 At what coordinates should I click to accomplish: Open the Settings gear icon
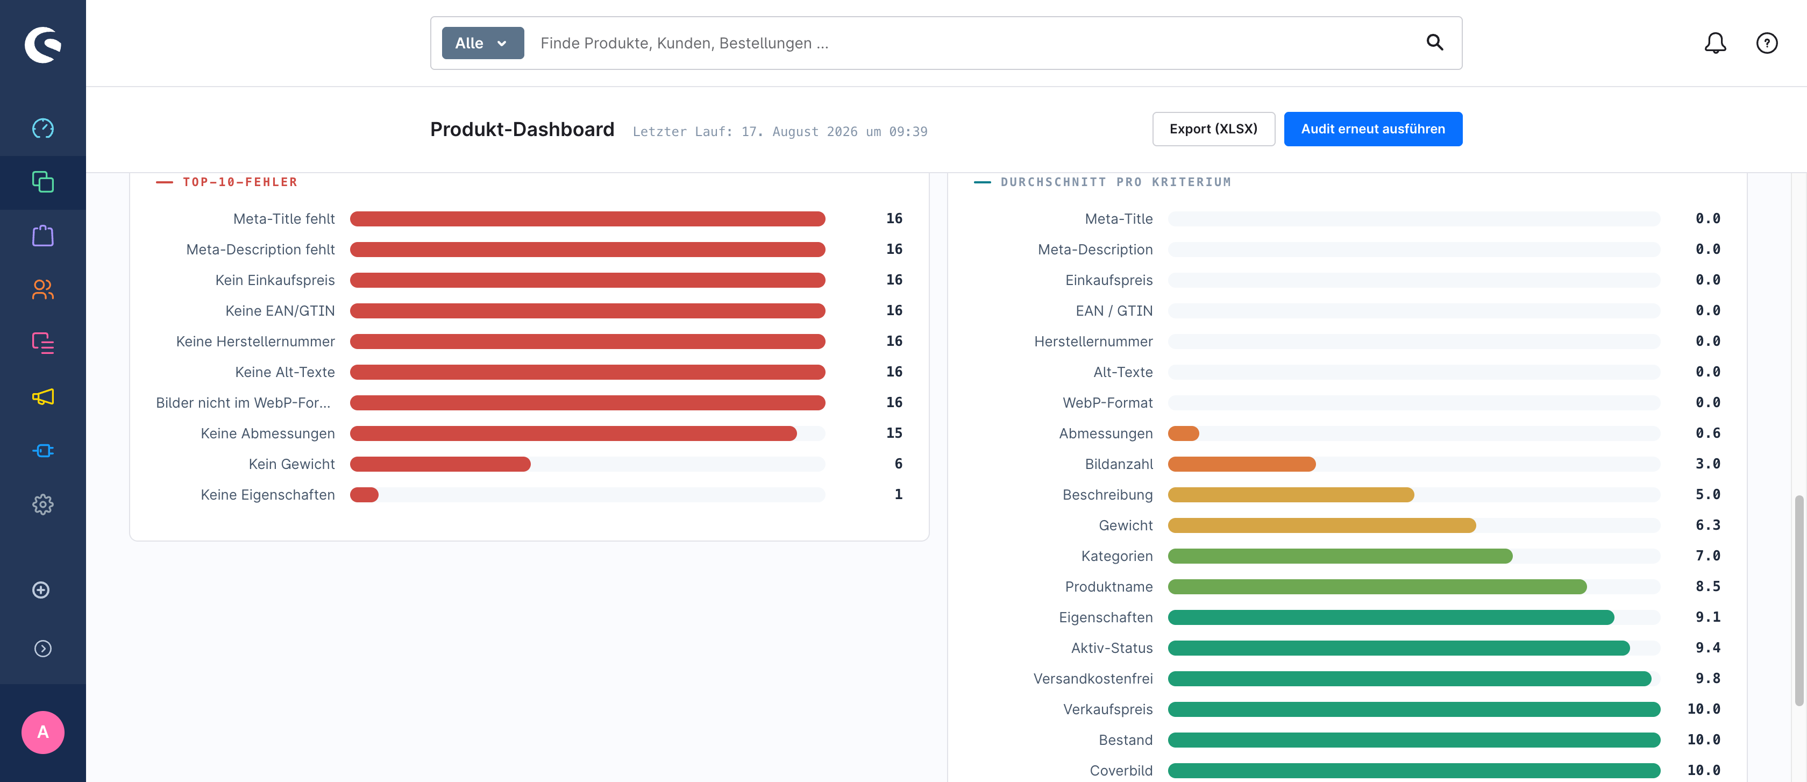click(43, 504)
